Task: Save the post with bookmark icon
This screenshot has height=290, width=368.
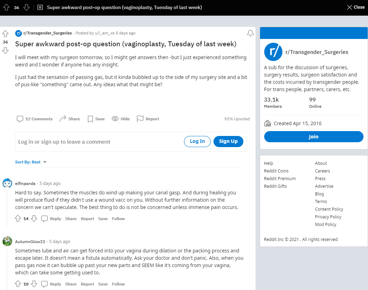Action: [96, 119]
